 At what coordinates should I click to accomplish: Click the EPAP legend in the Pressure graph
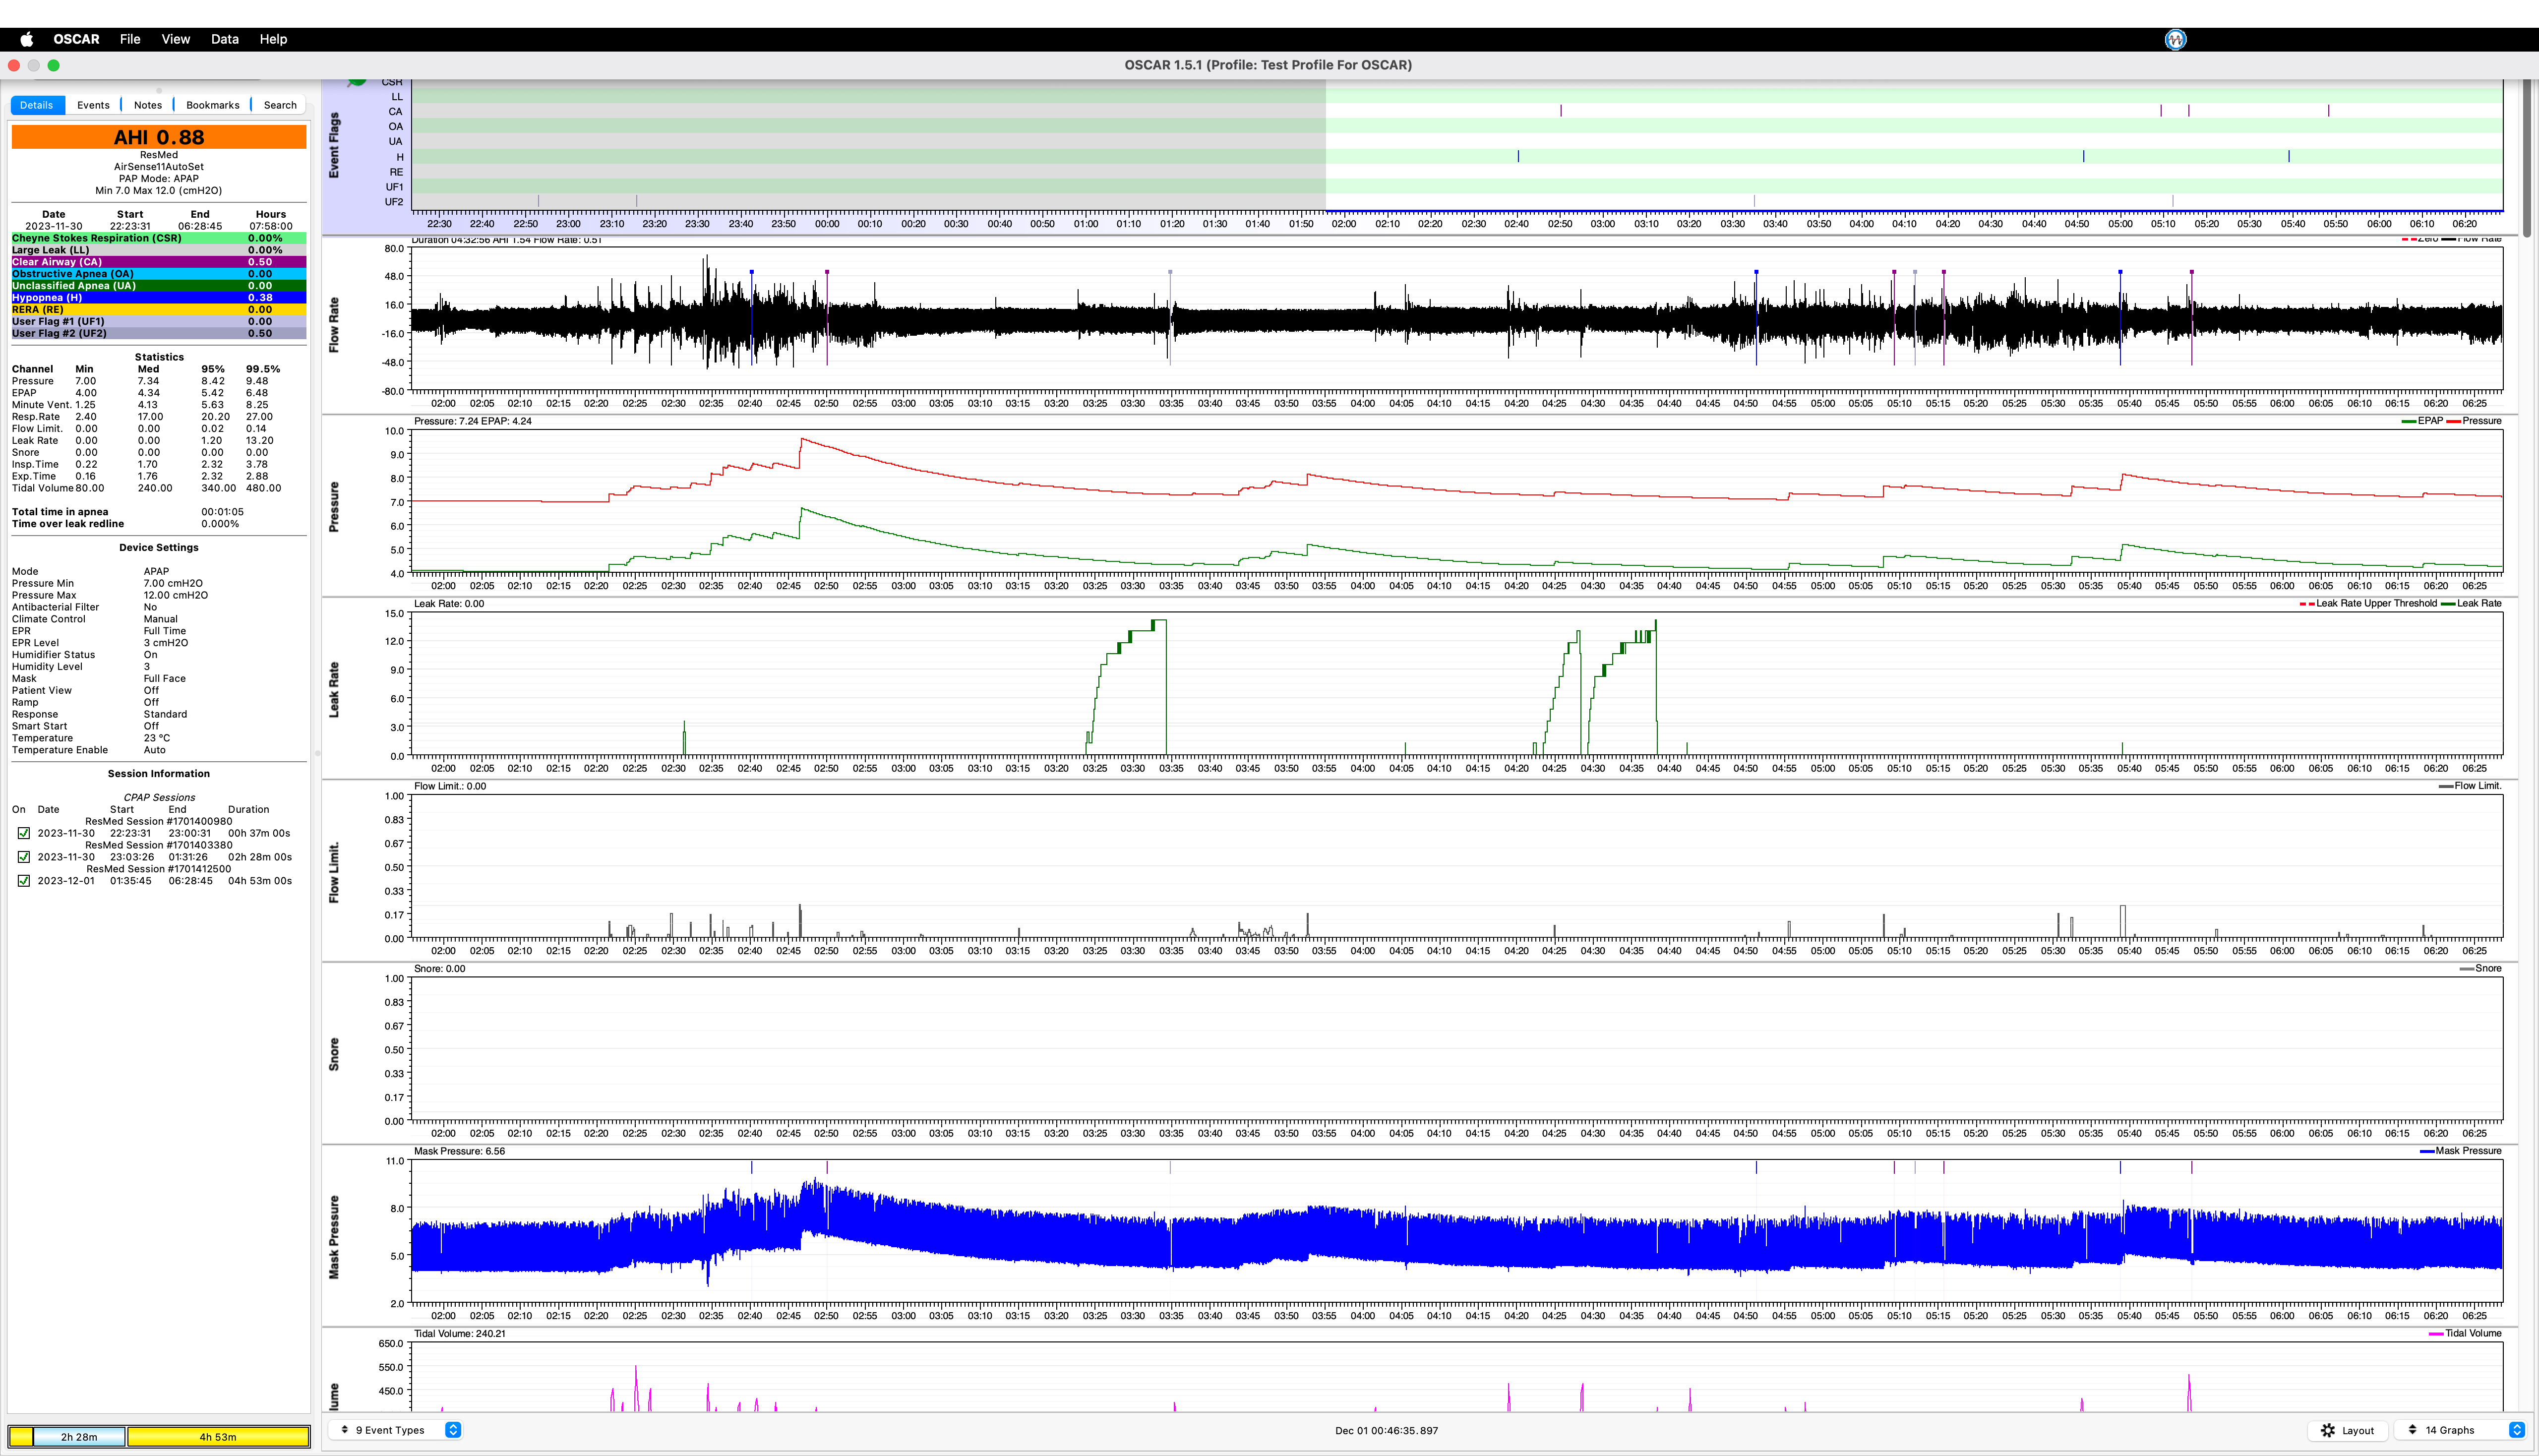point(2422,421)
